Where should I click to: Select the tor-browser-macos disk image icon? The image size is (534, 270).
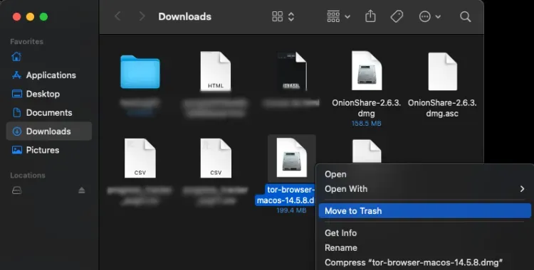pos(291,158)
